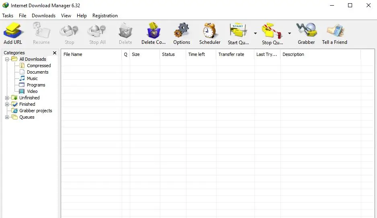The height and width of the screenshot is (218, 377).
Task: Open the View menu
Action: (x=66, y=16)
